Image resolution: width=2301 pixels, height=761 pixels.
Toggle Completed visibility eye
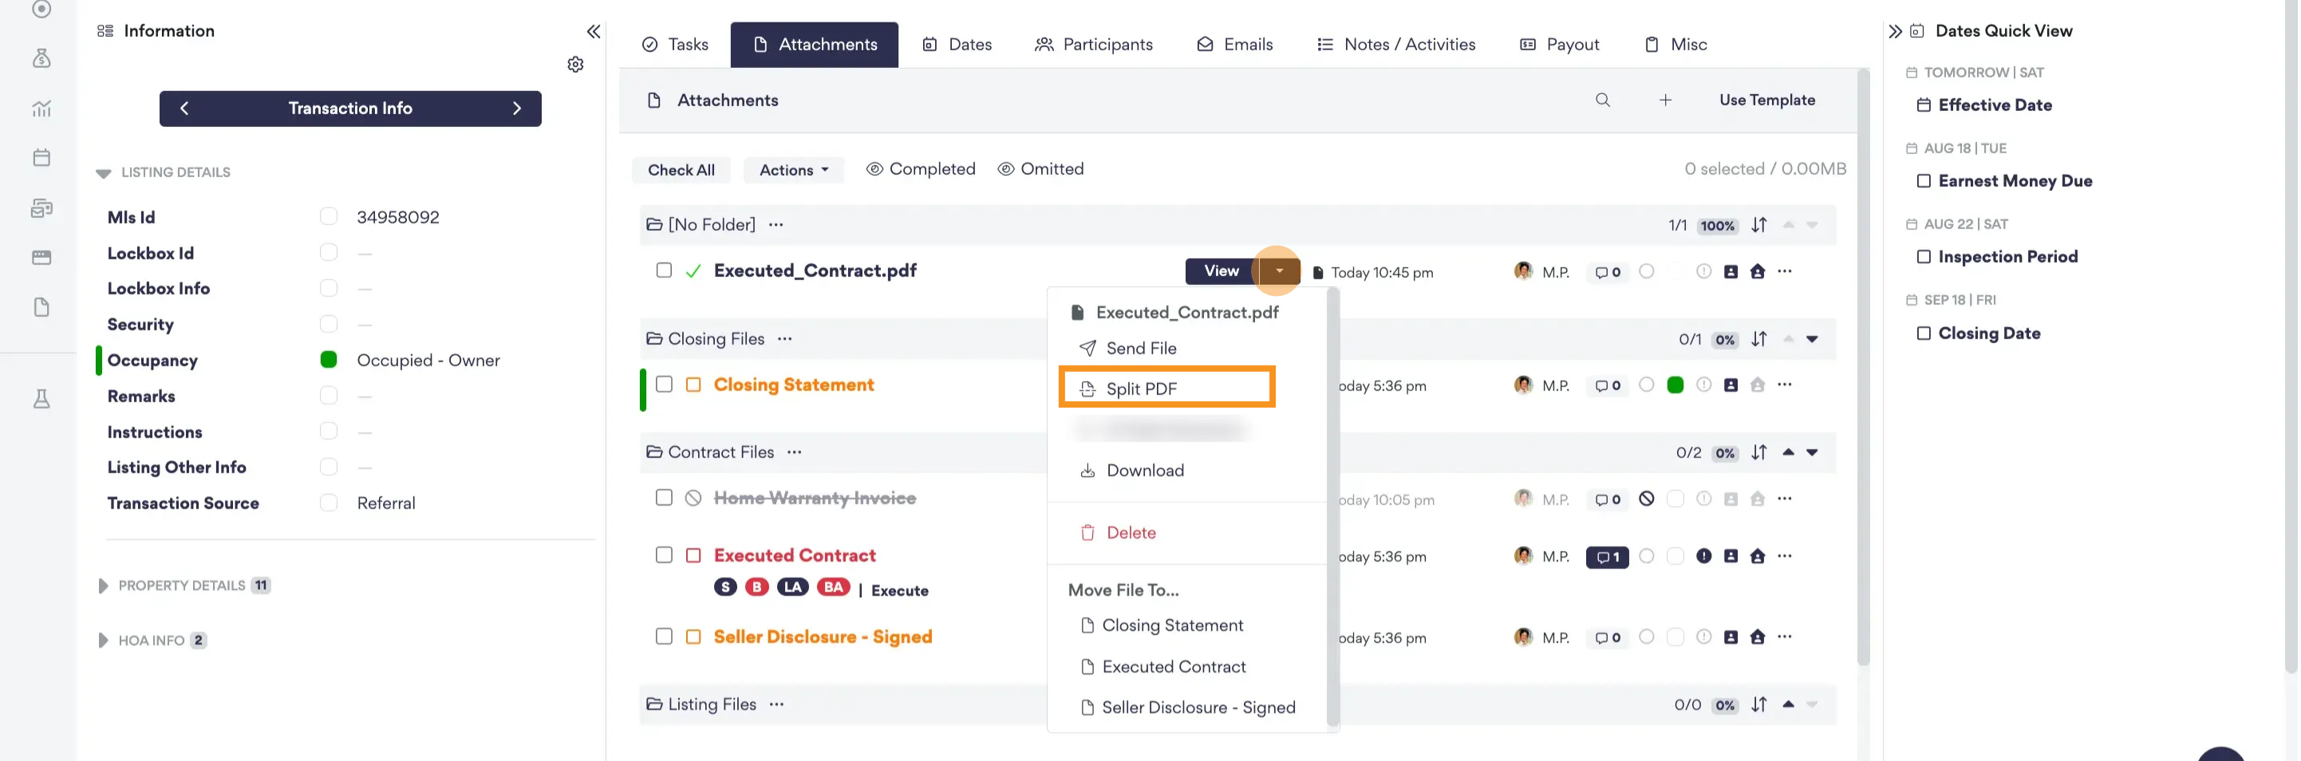(874, 169)
